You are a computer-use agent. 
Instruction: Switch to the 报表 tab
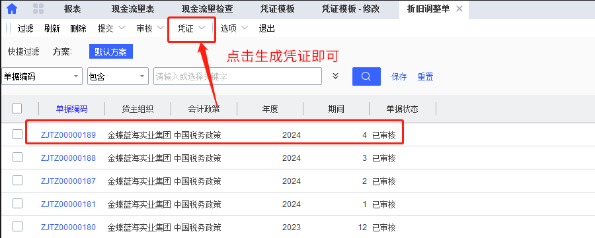point(73,9)
